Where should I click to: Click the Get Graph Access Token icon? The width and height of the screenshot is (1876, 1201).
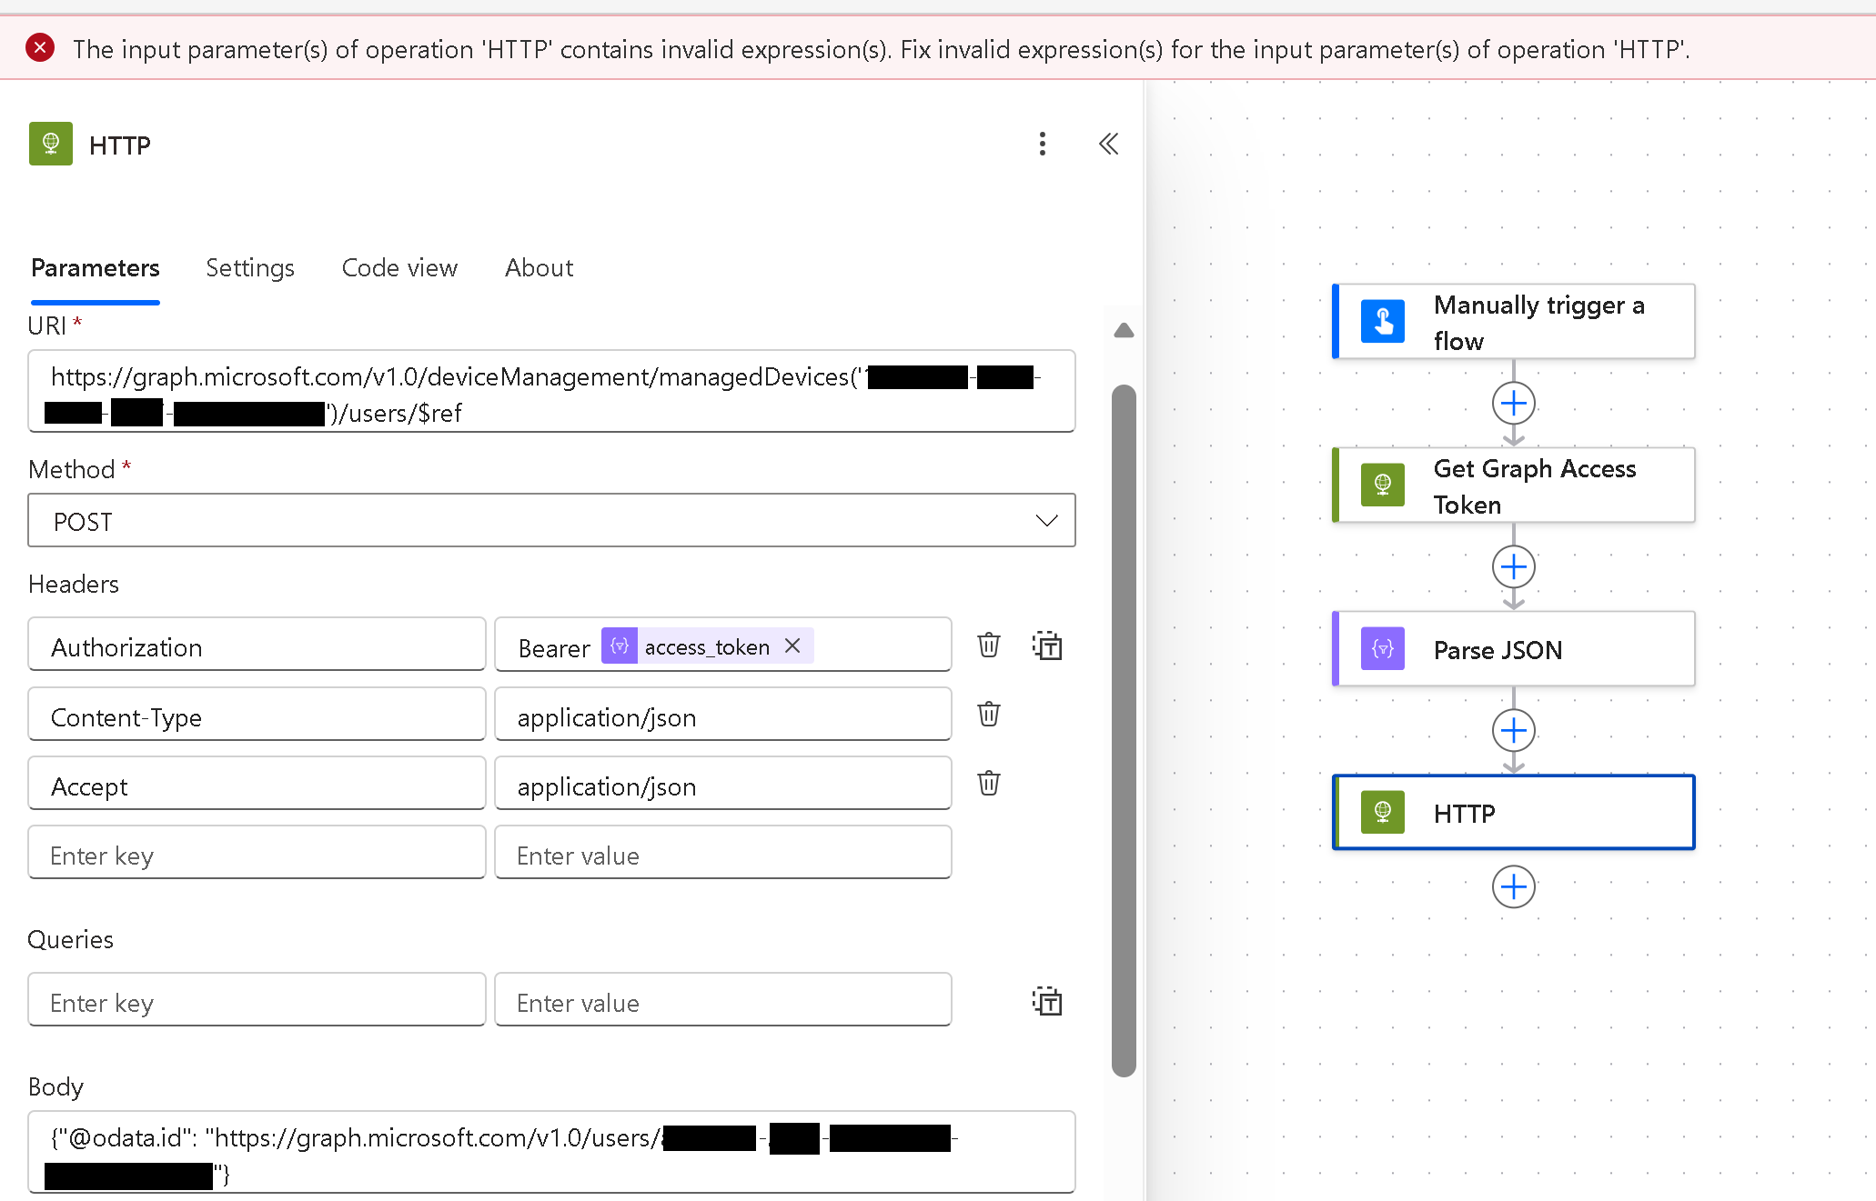click(1383, 485)
